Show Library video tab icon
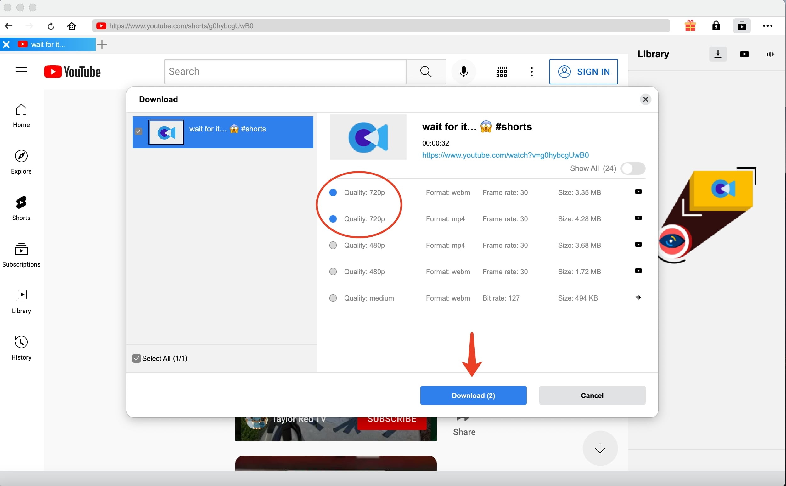 (x=744, y=54)
